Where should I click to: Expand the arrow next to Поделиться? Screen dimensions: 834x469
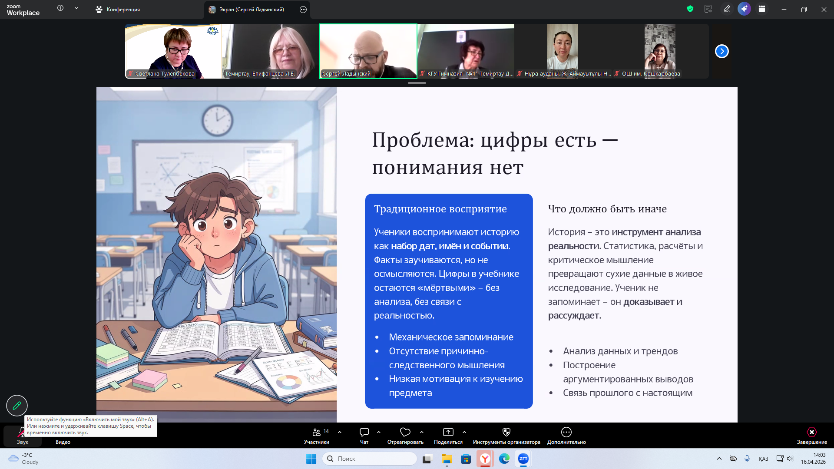click(464, 432)
